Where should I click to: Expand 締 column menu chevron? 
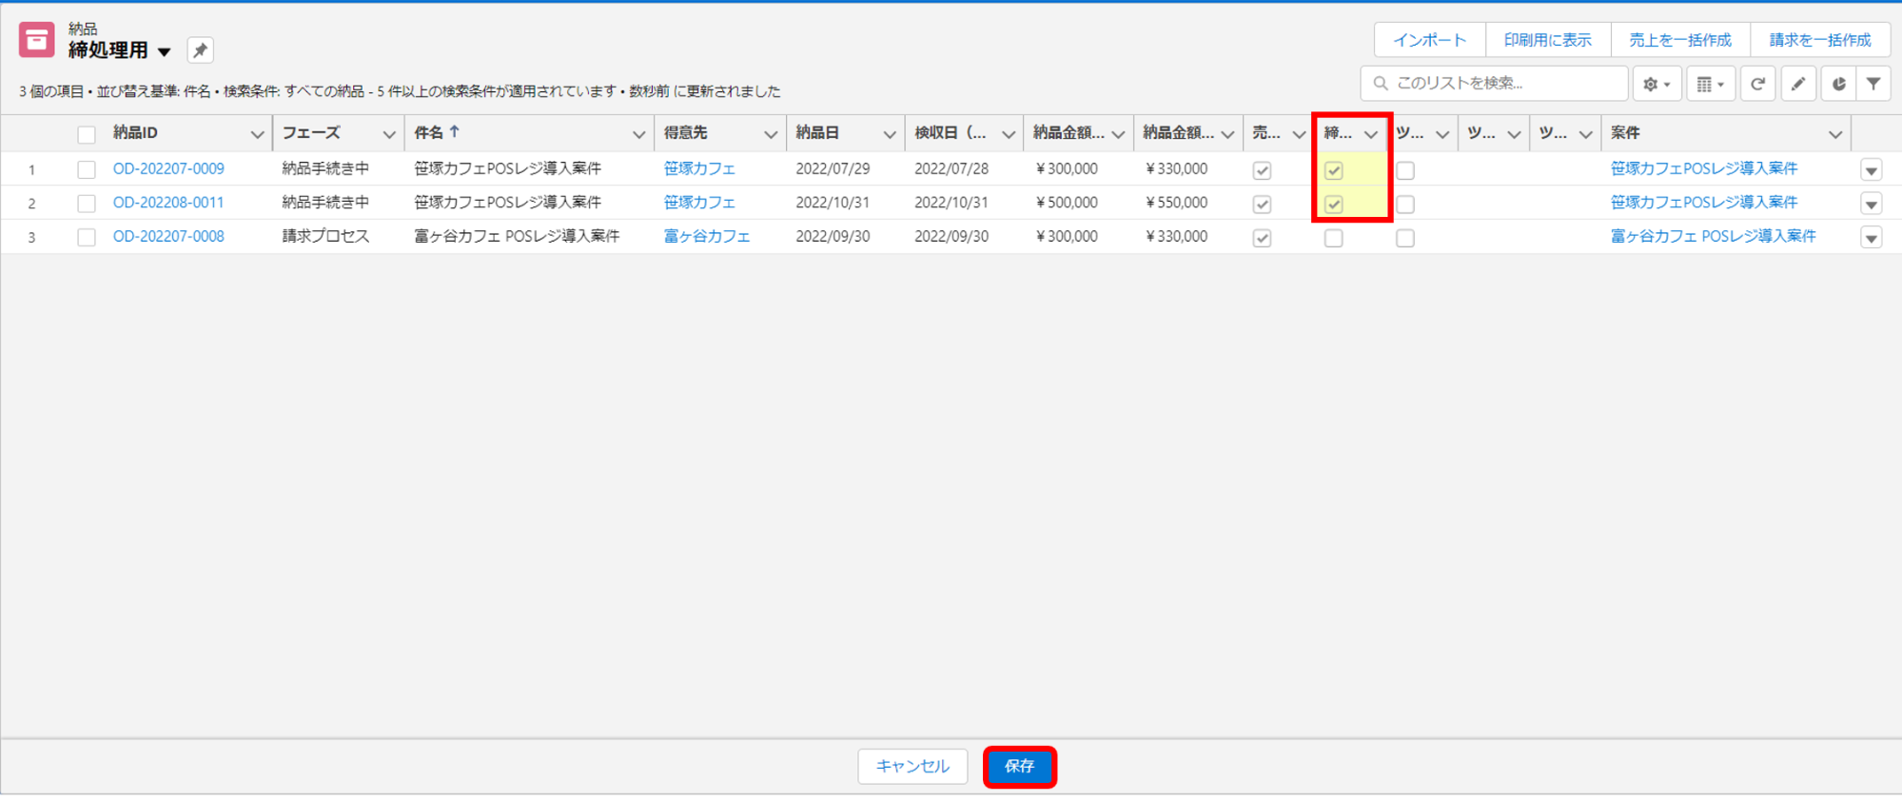[x=1371, y=134]
